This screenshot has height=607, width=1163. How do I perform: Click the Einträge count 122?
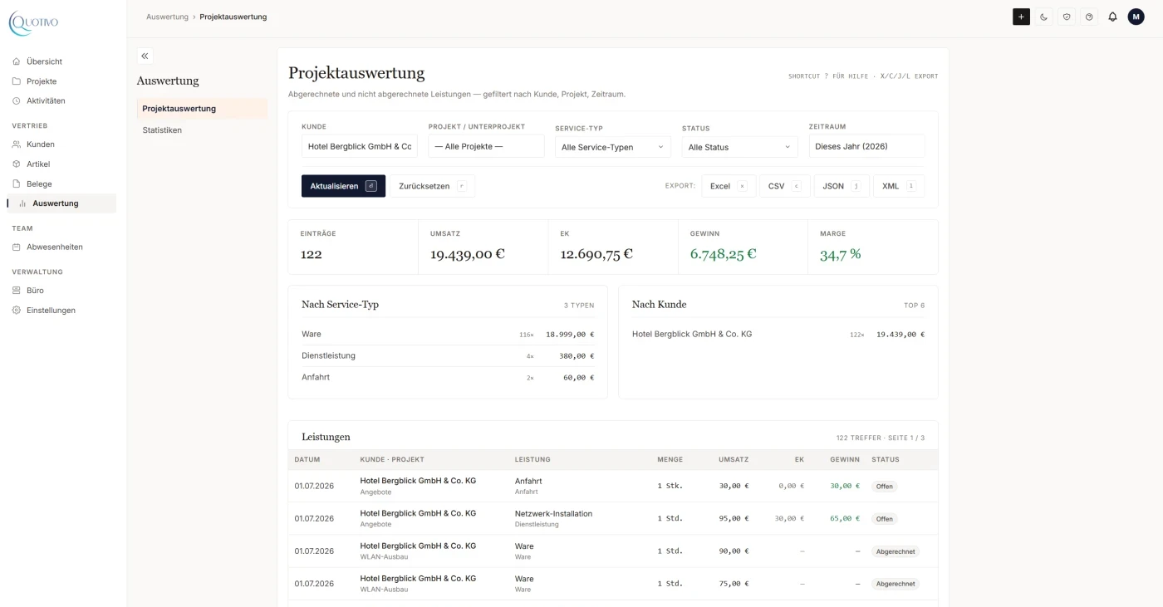point(312,254)
